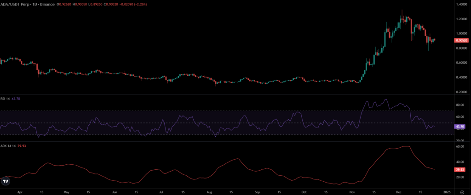Click the Nov label on time axis

pos(351,192)
